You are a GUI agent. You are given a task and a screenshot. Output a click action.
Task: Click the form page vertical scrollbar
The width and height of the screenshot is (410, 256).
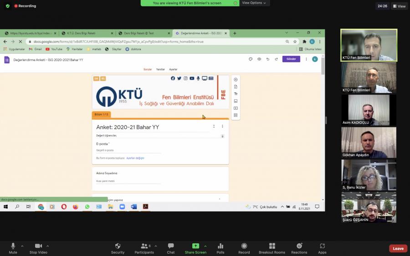point(323,66)
